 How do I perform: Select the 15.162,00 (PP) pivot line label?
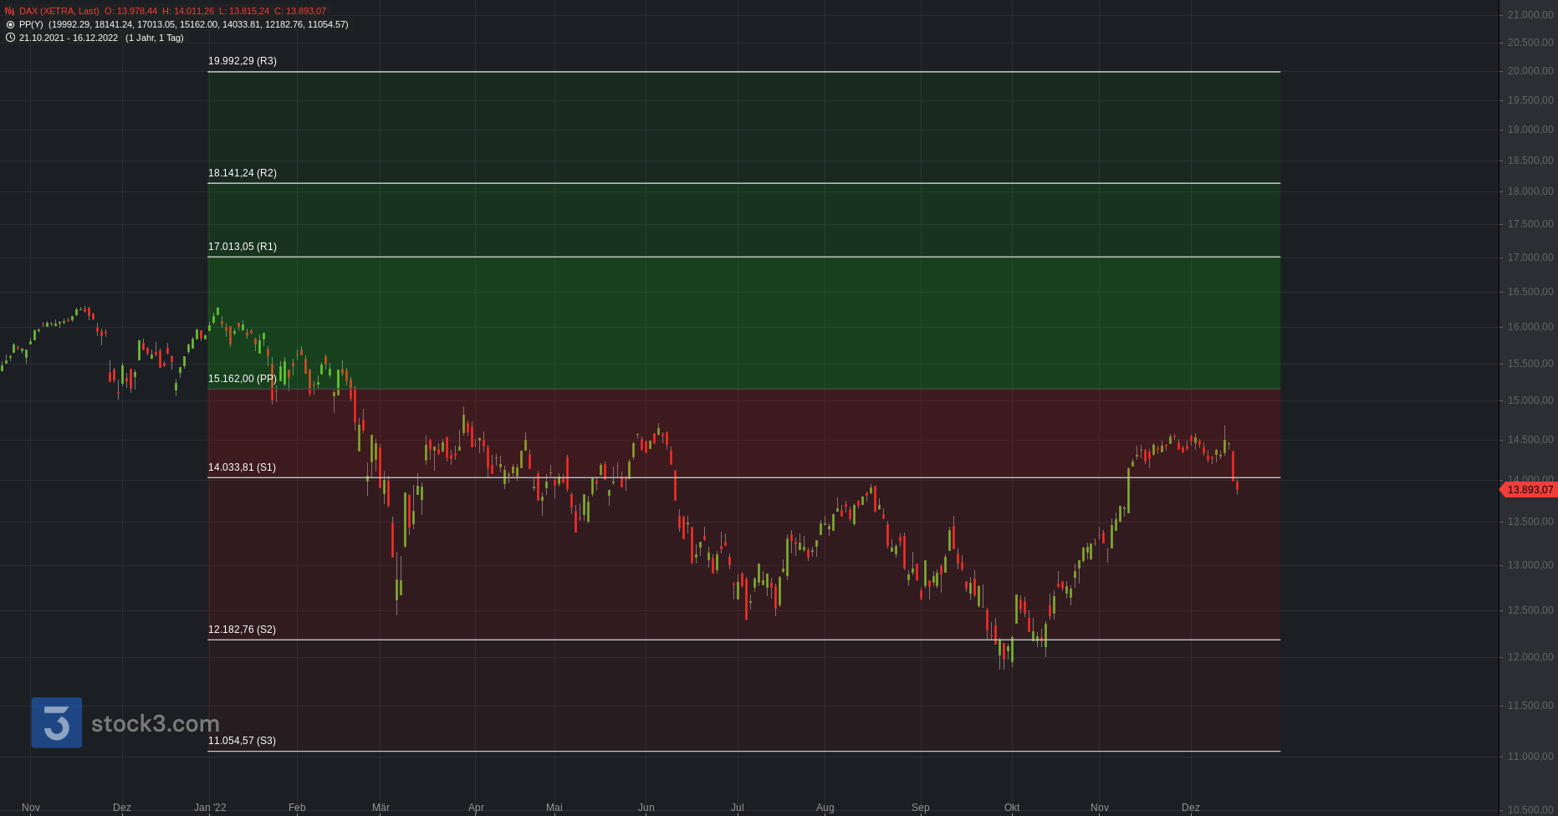point(243,379)
